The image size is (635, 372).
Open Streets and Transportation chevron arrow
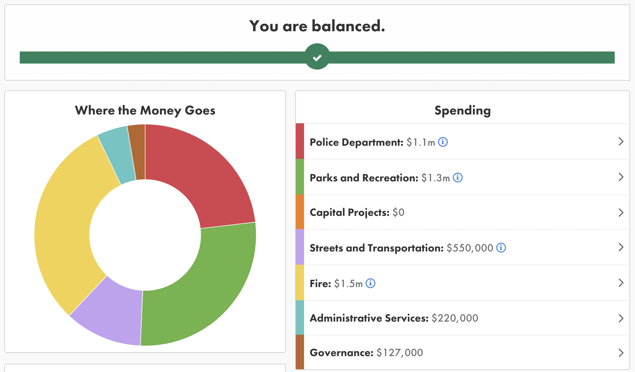click(x=621, y=247)
